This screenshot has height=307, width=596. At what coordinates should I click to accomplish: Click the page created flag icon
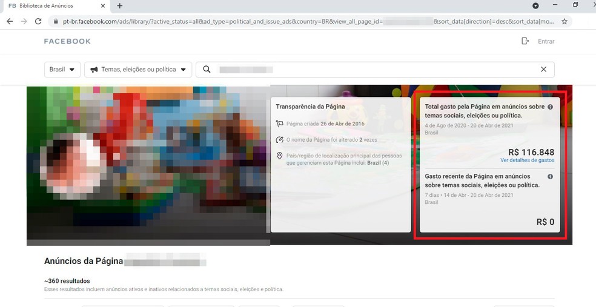(x=280, y=124)
